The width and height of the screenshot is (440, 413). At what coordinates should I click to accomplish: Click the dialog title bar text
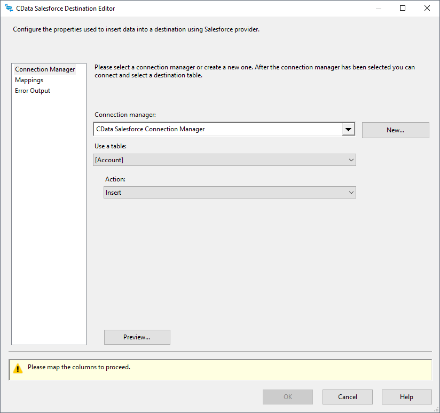tap(66, 9)
